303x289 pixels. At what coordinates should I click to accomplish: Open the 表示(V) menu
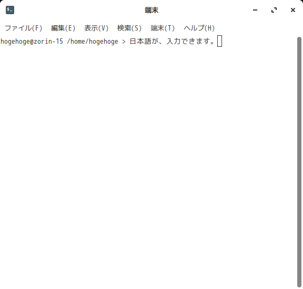[96, 28]
